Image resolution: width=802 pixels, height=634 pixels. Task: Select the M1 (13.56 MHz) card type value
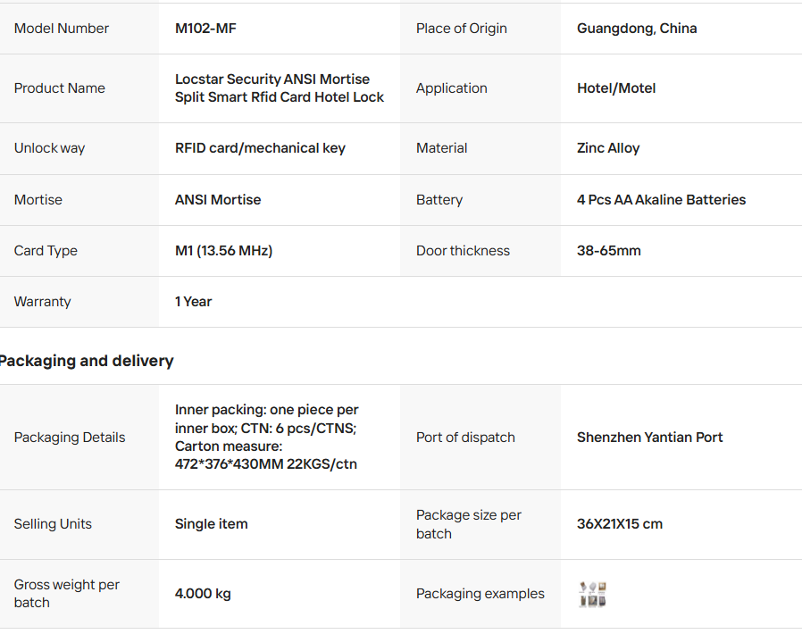pyautogui.click(x=223, y=251)
